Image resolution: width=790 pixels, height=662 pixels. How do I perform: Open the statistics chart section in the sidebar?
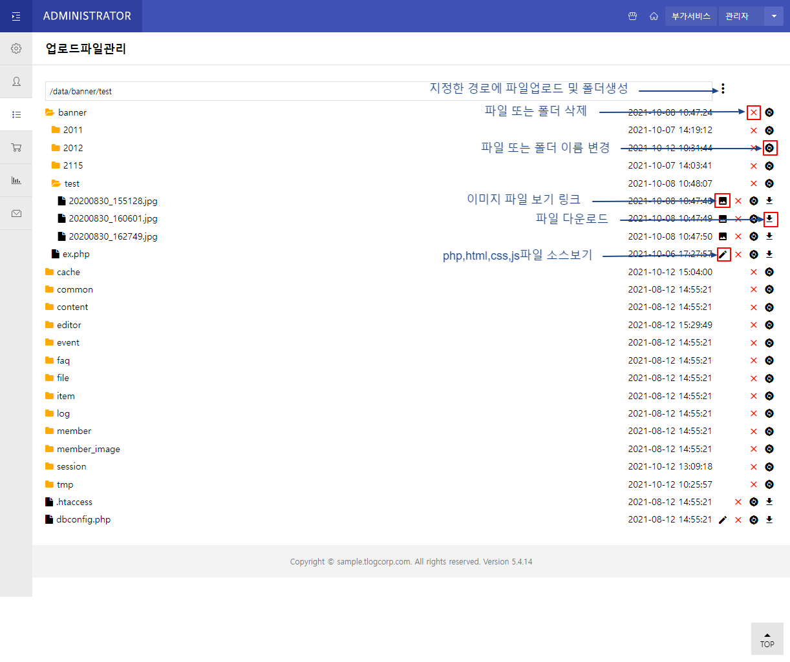(16, 180)
